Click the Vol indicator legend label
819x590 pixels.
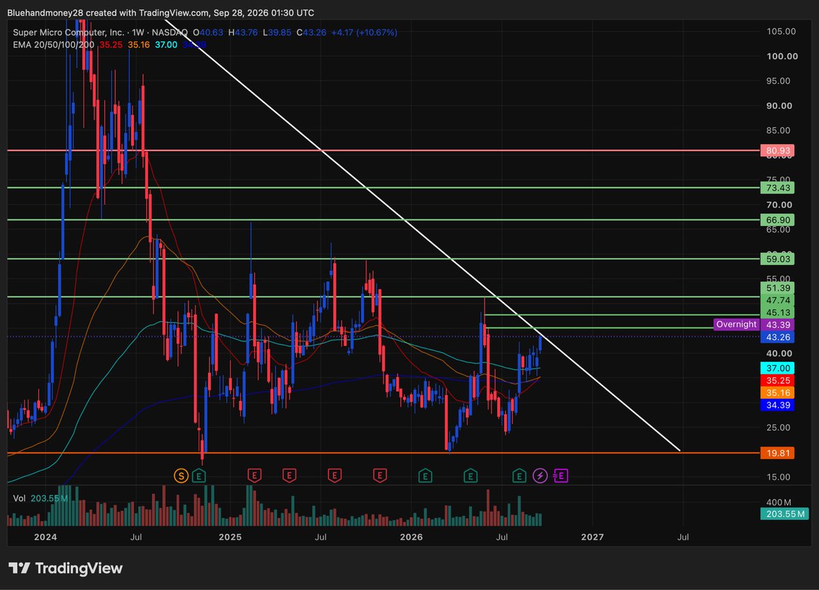(x=20, y=498)
